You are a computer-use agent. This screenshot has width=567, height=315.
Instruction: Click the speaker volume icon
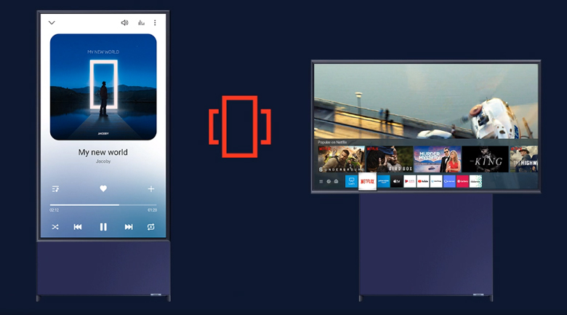pyautogui.click(x=124, y=23)
